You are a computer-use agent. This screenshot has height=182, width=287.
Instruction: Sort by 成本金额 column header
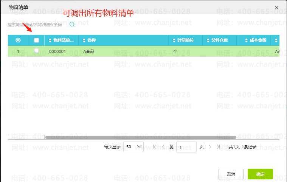253,40
